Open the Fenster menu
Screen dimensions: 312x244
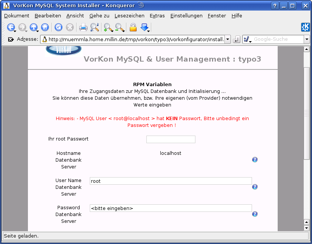coord(217,16)
